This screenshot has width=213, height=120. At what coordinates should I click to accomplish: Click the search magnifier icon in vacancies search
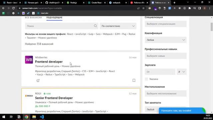[x=96, y=26]
